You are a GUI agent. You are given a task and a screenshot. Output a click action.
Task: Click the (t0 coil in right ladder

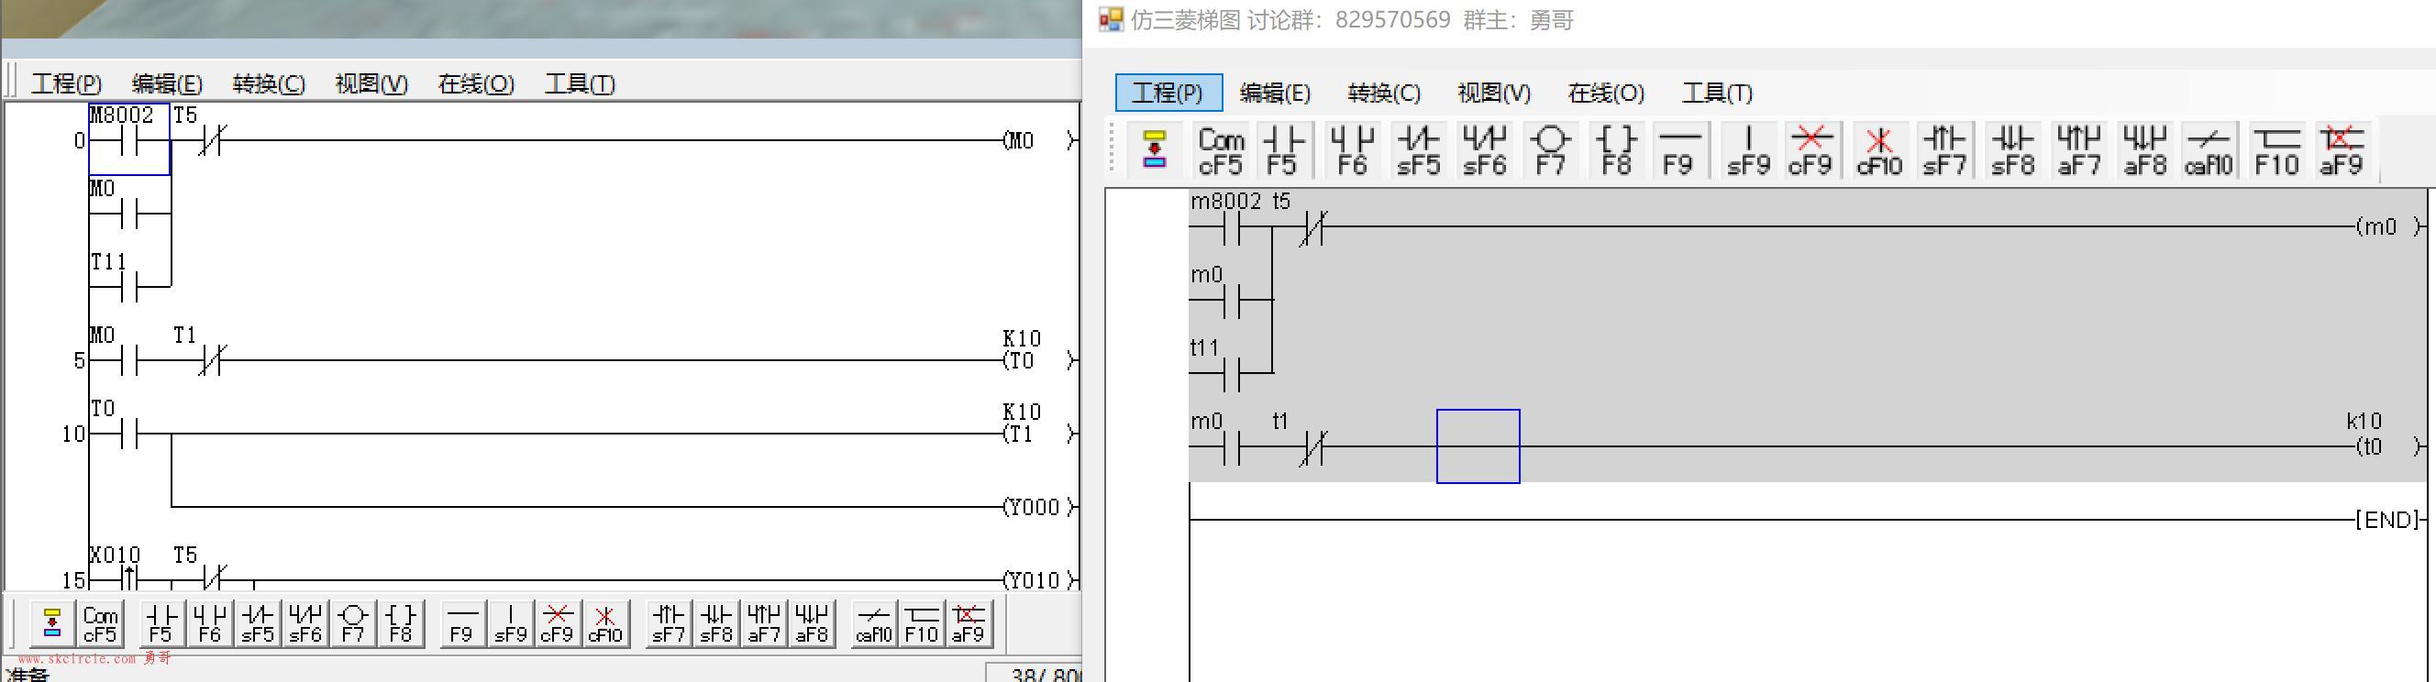(x=2387, y=445)
